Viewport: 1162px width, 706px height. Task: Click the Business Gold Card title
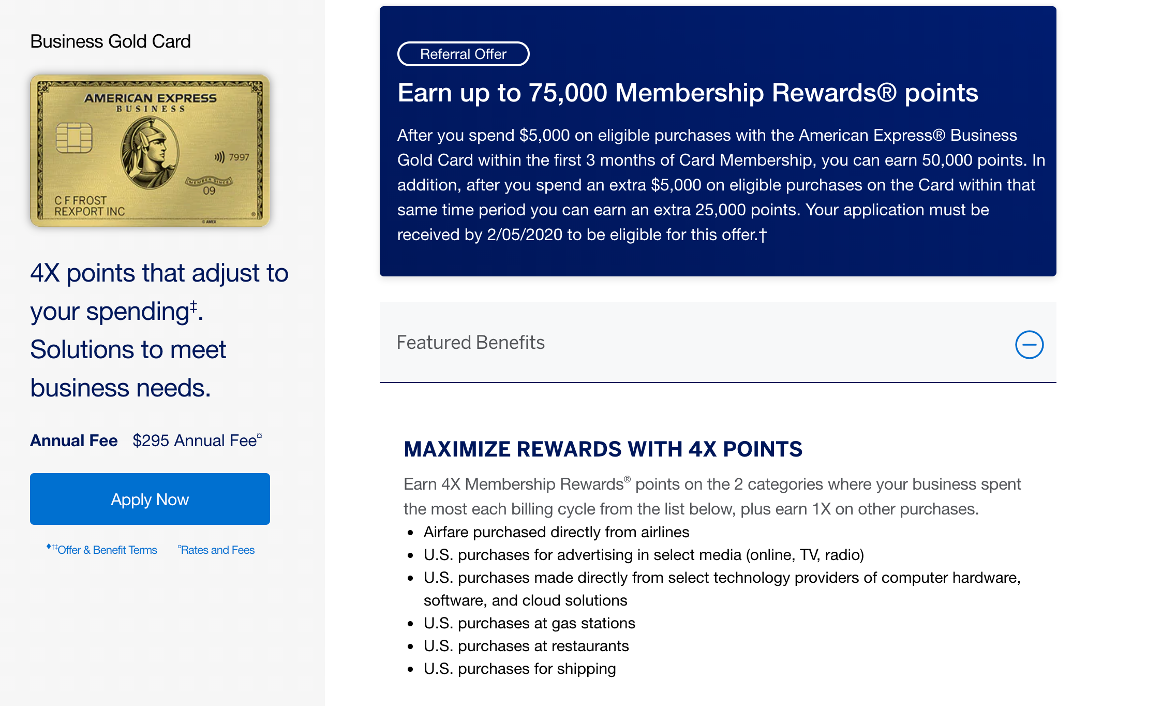point(110,41)
